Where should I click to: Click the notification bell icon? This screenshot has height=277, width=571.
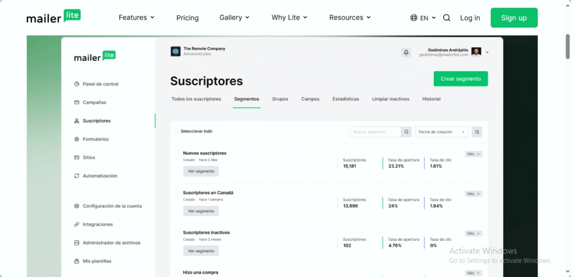[407, 52]
